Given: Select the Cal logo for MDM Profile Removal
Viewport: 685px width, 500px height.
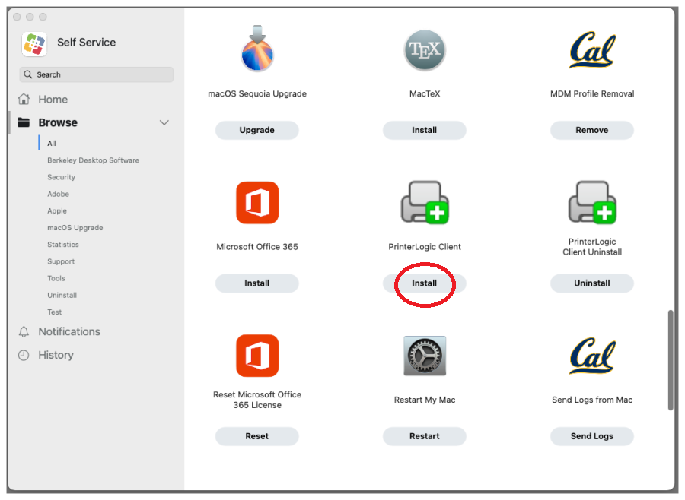Looking at the screenshot, I should pos(591,49).
